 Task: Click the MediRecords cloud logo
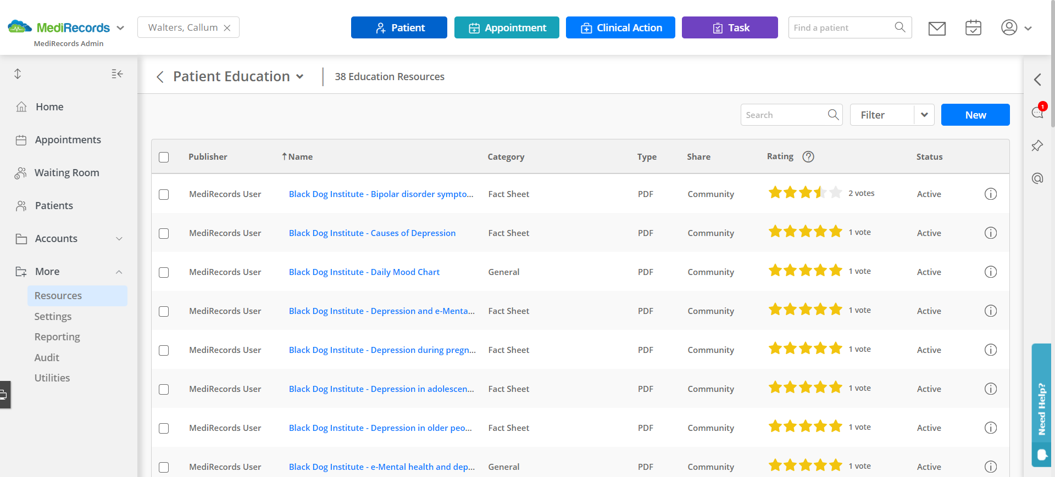(19, 27)
